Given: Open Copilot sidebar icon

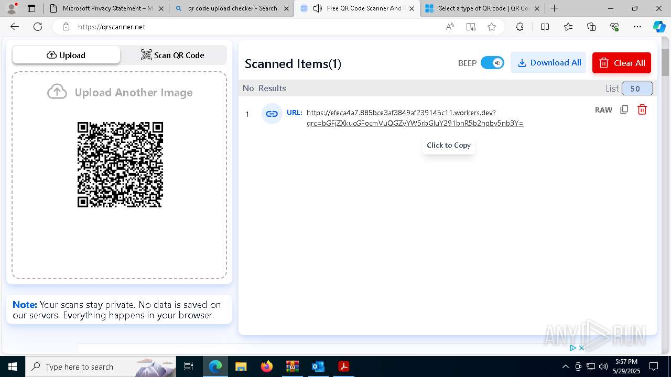Looking at the screenshot, I should tap(659, 27).
